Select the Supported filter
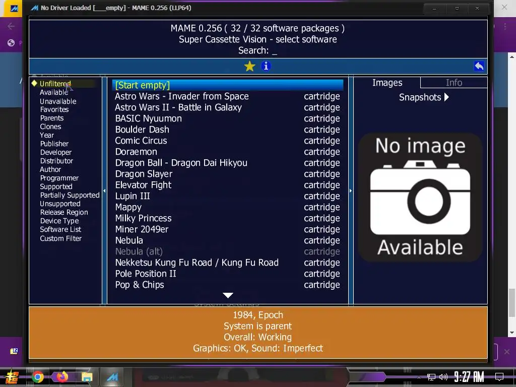 tap(56, 186)
